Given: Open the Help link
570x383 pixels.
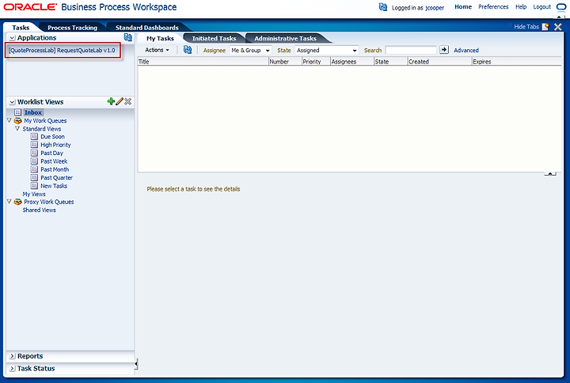Looking at the screenshot, I should (521, 7).
